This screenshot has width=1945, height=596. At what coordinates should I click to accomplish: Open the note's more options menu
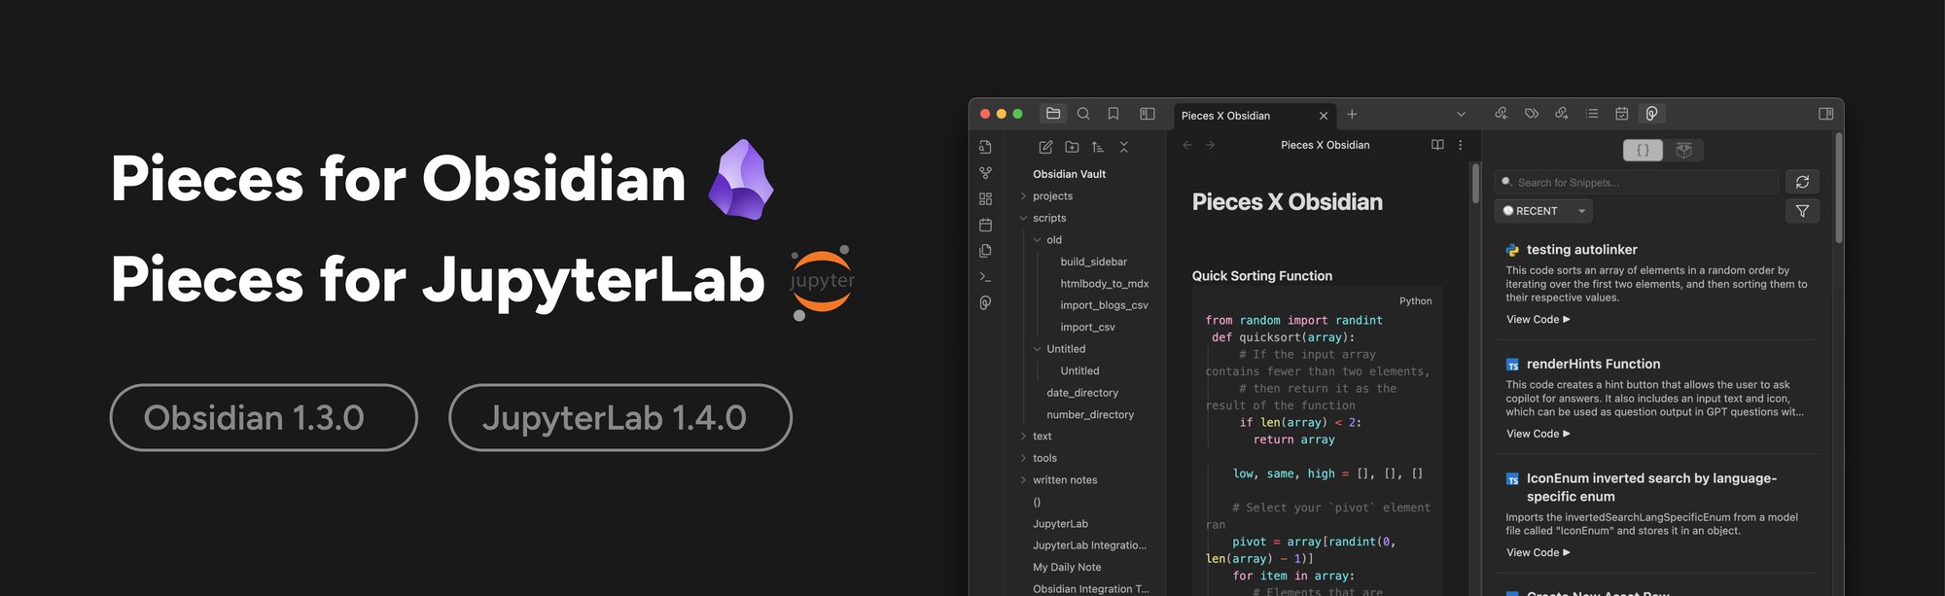1460,145
